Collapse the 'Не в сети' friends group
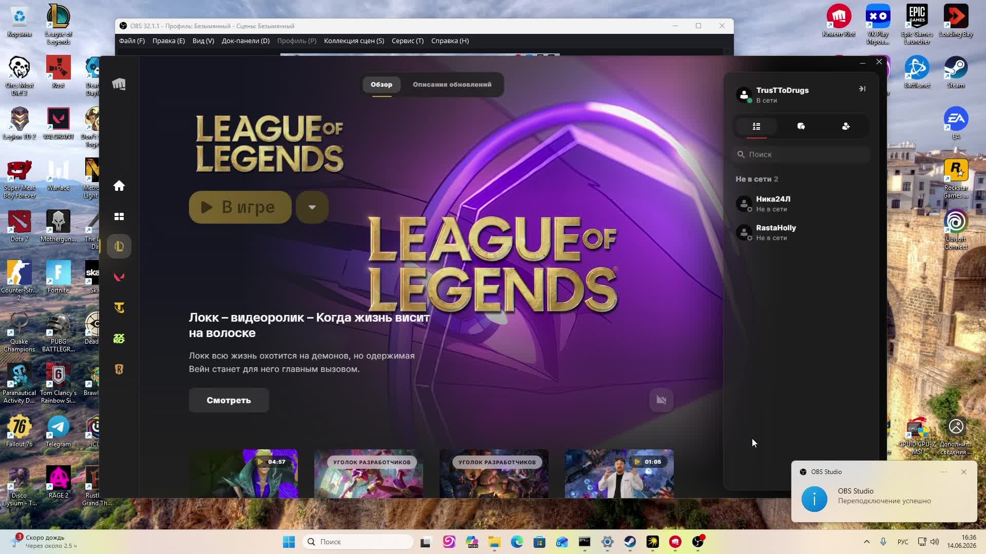 (756, 179)
